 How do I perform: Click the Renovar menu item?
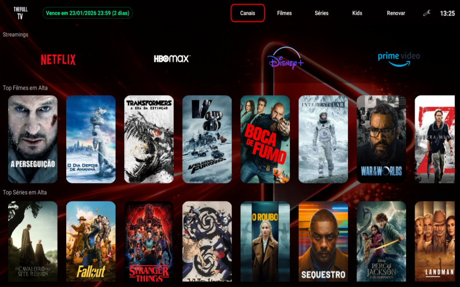pos(396,13)
